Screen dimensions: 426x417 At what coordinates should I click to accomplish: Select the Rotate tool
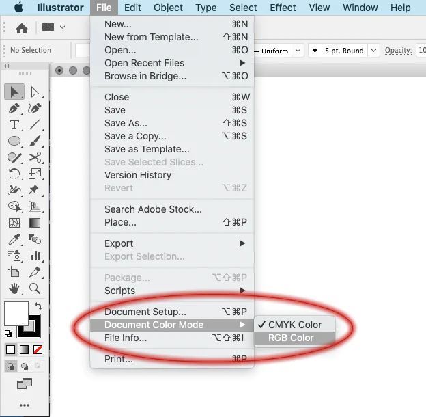point(14,174)
